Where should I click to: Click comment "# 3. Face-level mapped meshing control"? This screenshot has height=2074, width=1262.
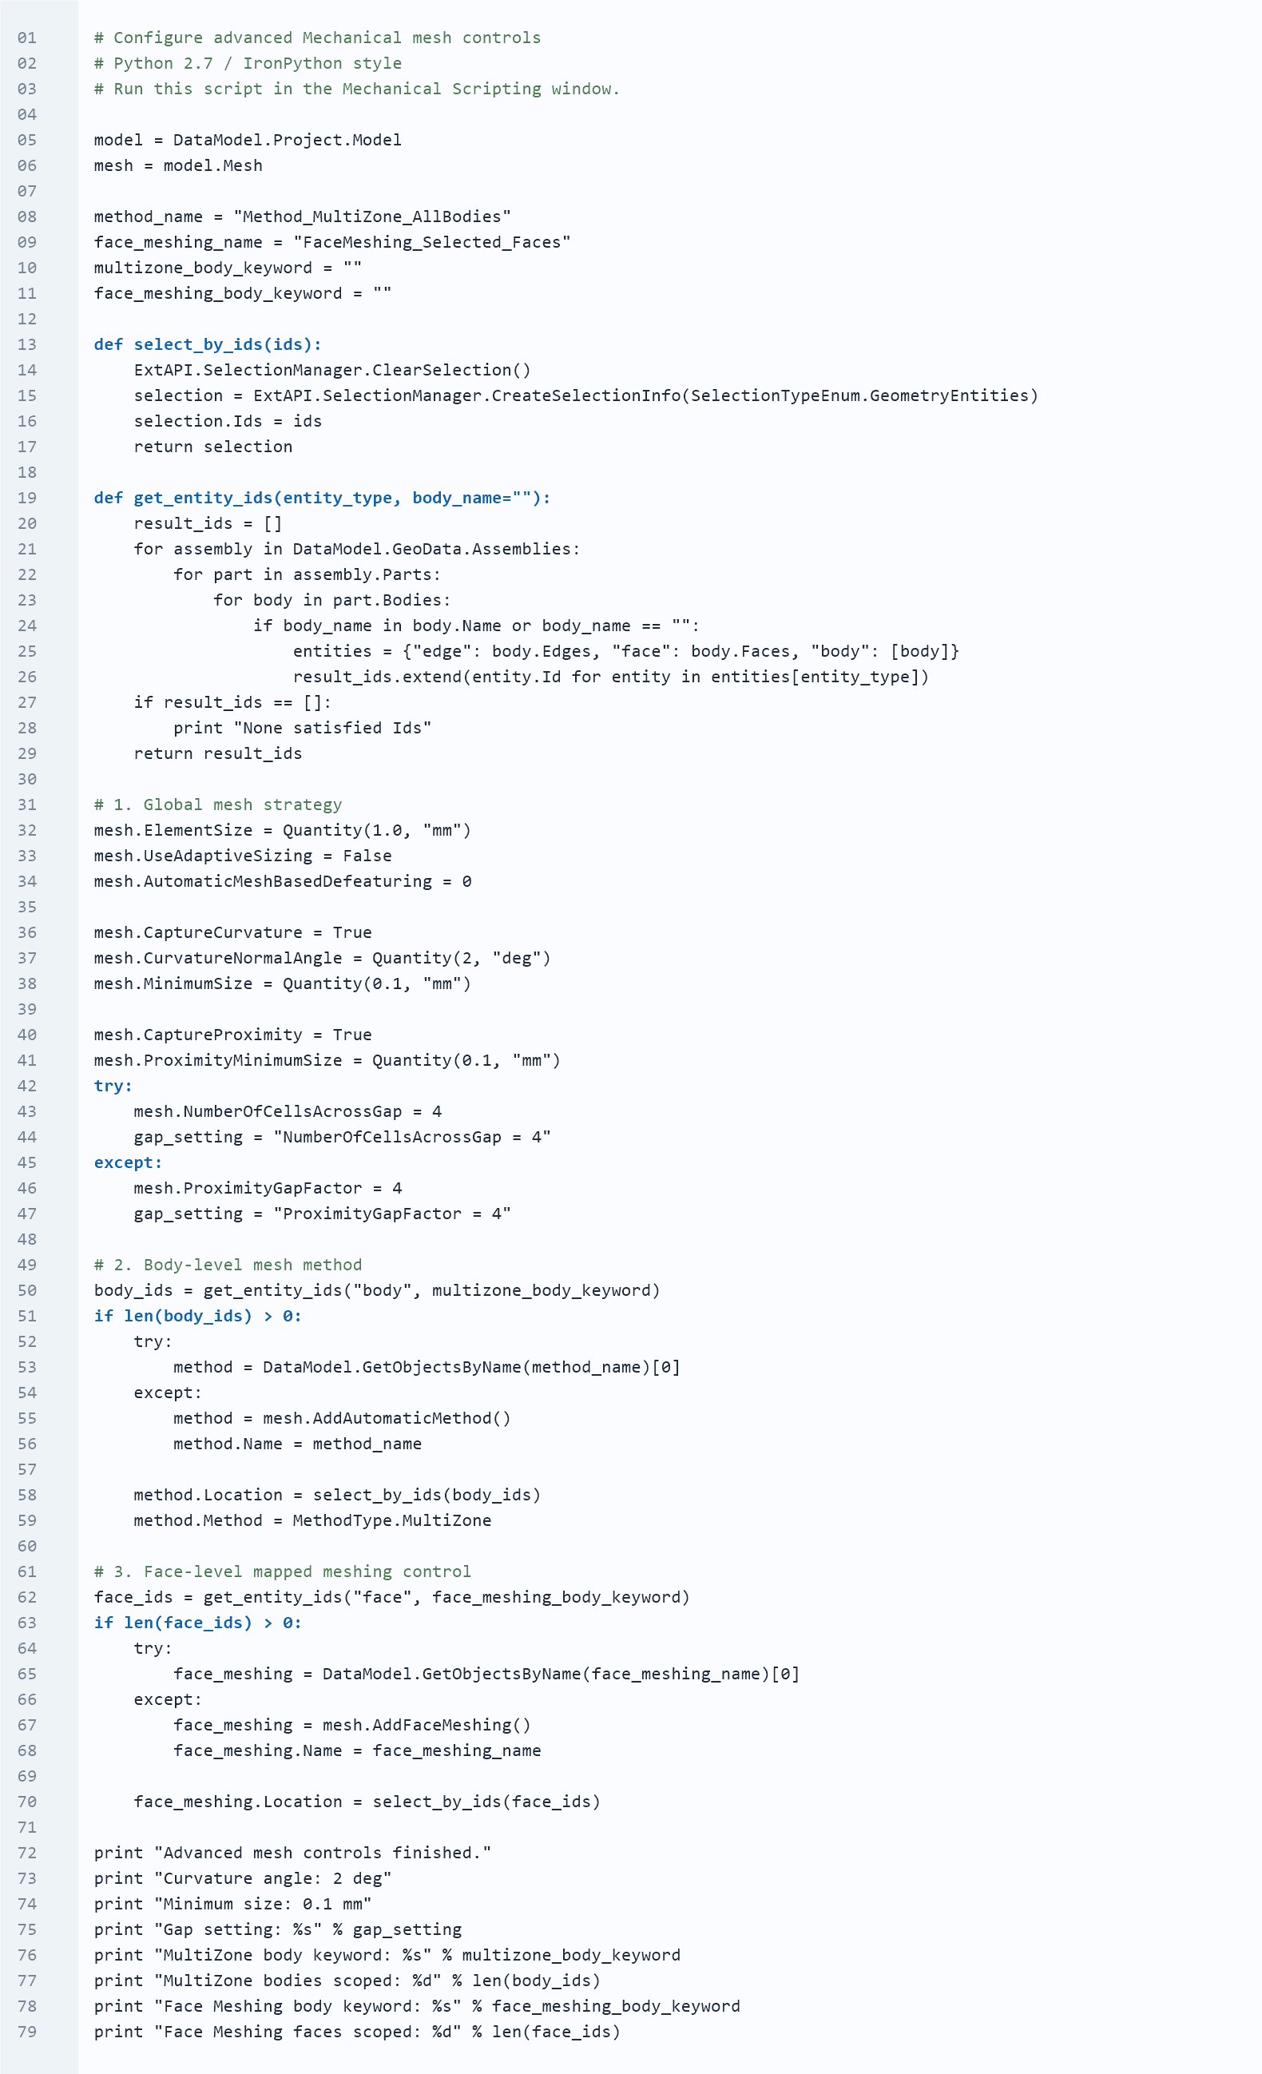click(283, 1571)
